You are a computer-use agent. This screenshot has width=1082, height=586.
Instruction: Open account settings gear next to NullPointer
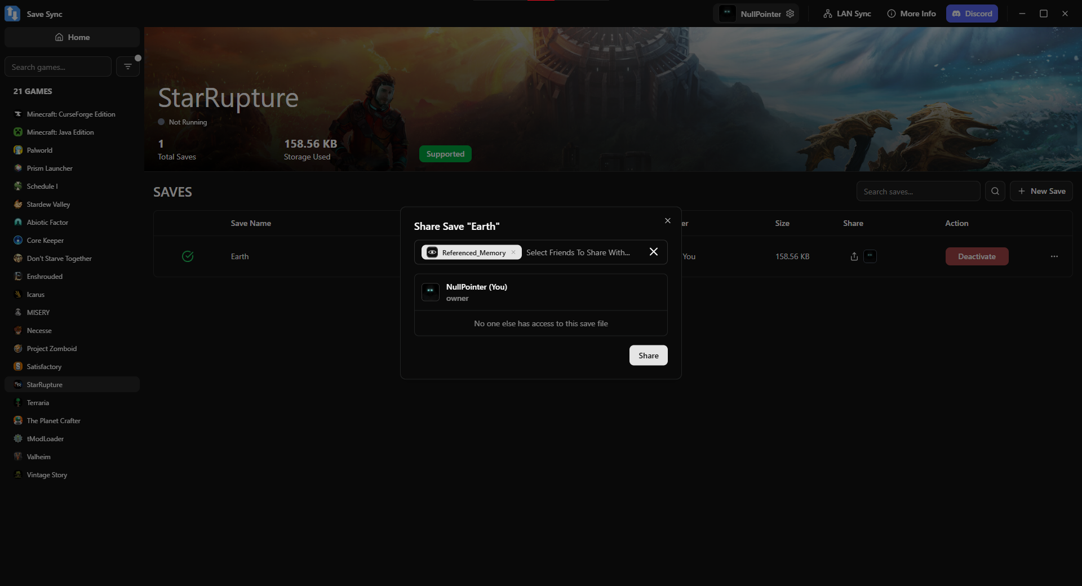[x=790, y=14]
